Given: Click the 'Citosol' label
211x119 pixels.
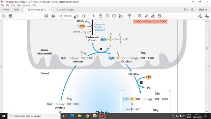Looking at the screenshot, I should click(x=45, y=73).
